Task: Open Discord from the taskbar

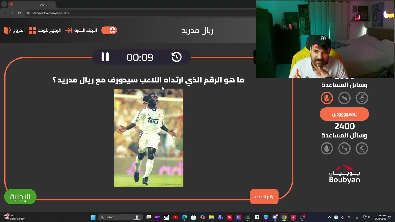Action: tap(275, 217)
